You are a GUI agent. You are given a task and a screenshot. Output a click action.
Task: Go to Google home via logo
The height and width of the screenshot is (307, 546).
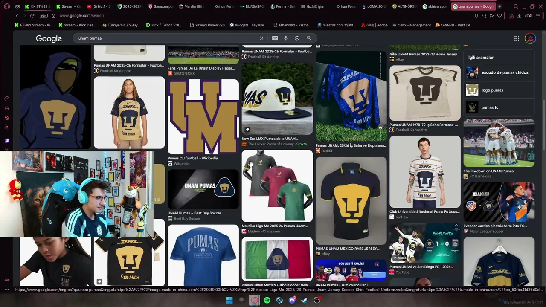pyautogui.click(x=49, y=38)
